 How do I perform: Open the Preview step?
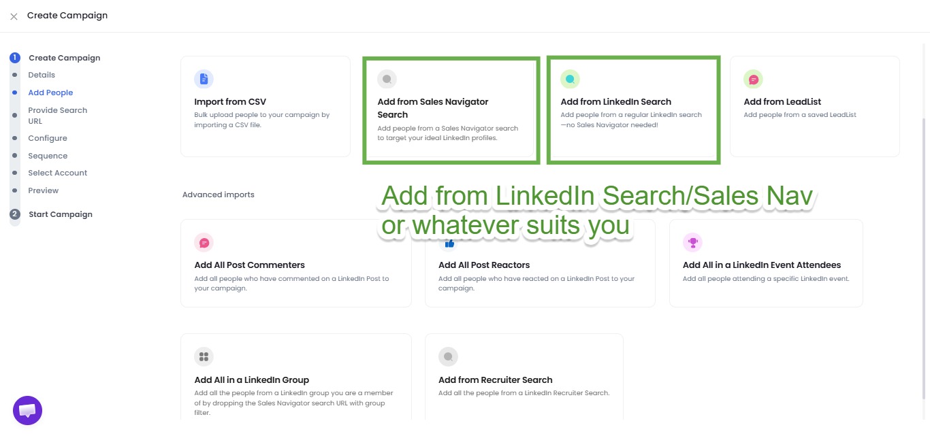tap(43, 190)
